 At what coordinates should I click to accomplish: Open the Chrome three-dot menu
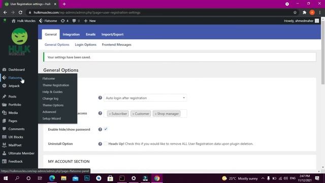[320, 12]
